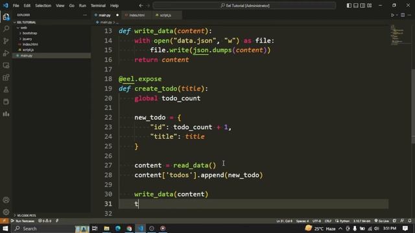Click the Windows Start button
The width and height of the screenshot is (415, 233).
pyautogui.click(x=5, y=228)
